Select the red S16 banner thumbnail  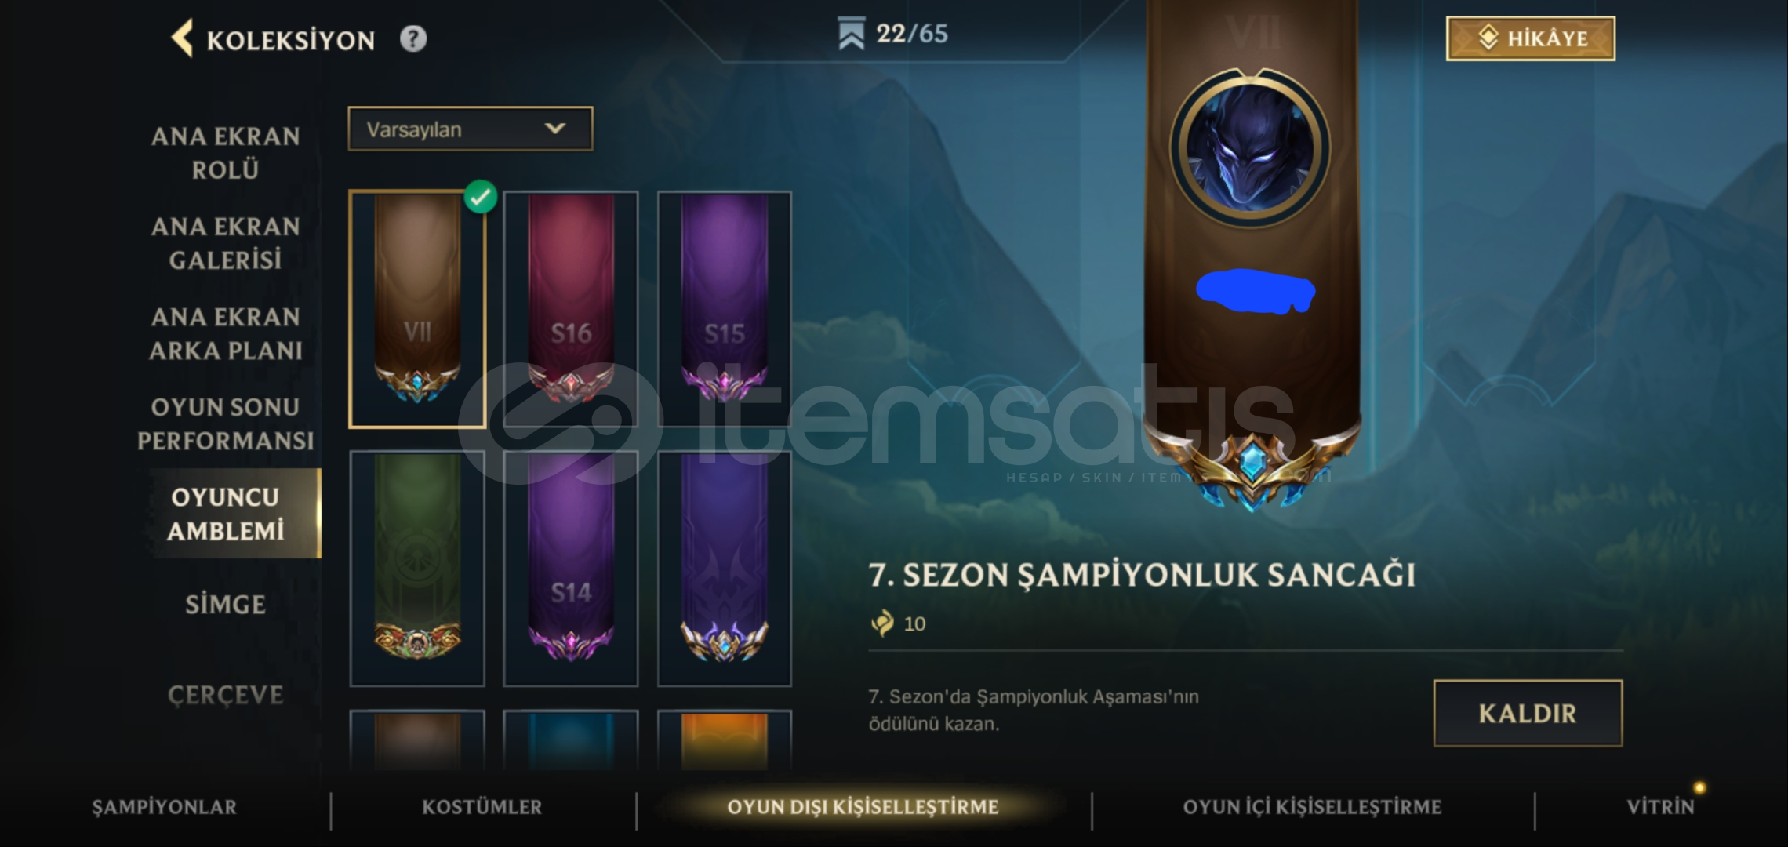571,309
